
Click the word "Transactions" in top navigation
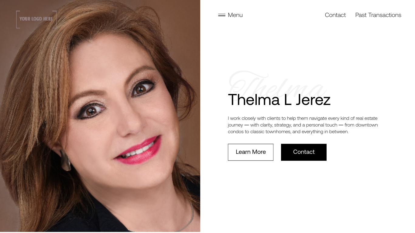click(x=385, y=15)
